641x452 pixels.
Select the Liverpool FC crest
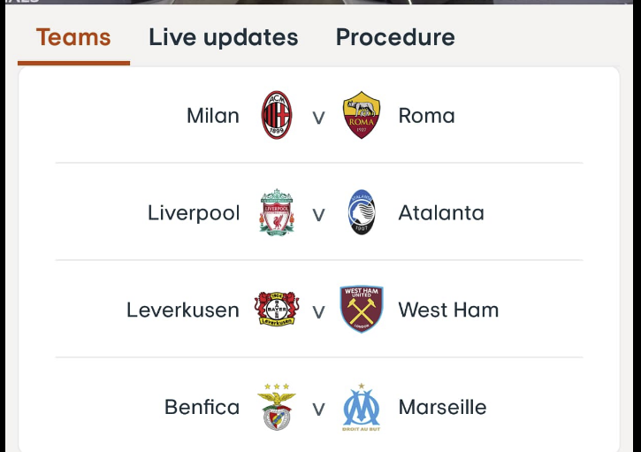(x=277, y=212)
